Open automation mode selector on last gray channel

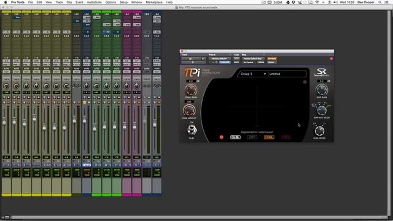click(x=157, y=72)
